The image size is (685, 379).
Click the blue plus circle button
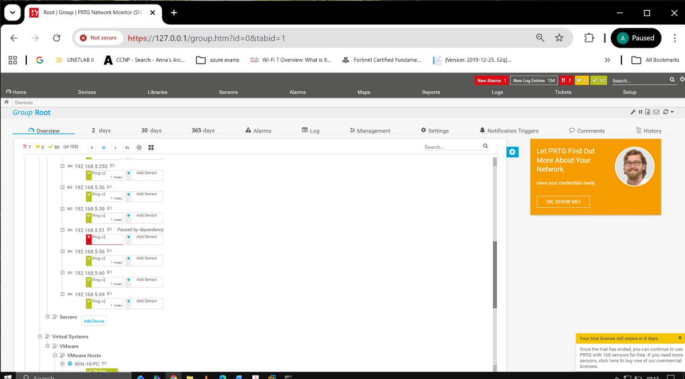point(512,152)
